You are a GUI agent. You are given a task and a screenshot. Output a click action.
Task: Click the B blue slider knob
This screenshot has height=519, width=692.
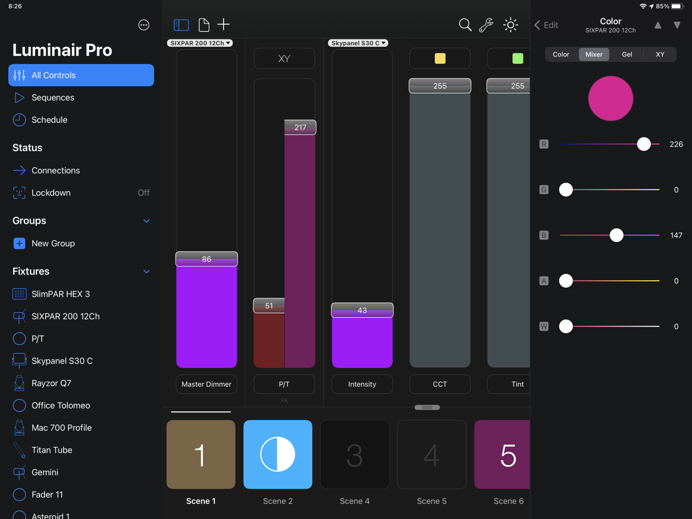pos(616,235)
